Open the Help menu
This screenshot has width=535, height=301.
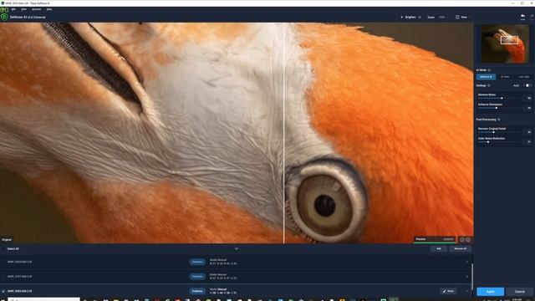[x=49, y=9]
